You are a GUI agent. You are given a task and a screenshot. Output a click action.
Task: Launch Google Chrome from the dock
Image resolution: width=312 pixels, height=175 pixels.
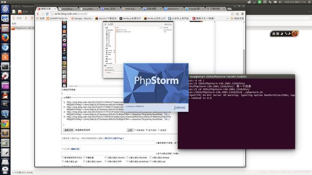point(5,124)
